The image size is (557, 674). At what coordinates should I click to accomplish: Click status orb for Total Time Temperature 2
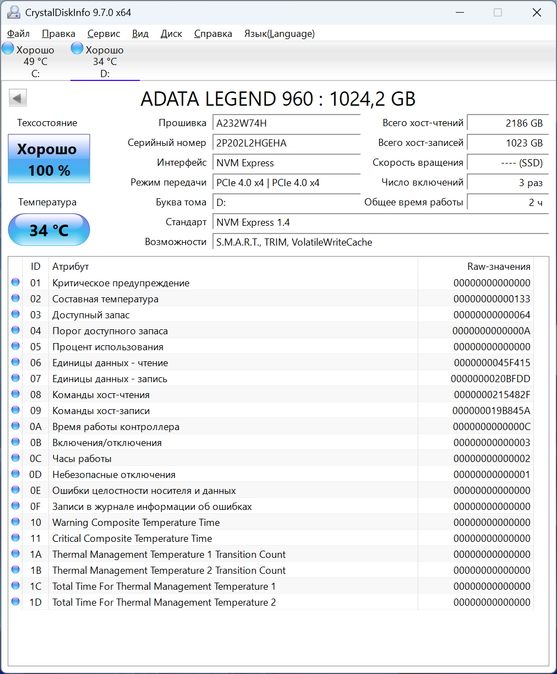tap(15, 602)
